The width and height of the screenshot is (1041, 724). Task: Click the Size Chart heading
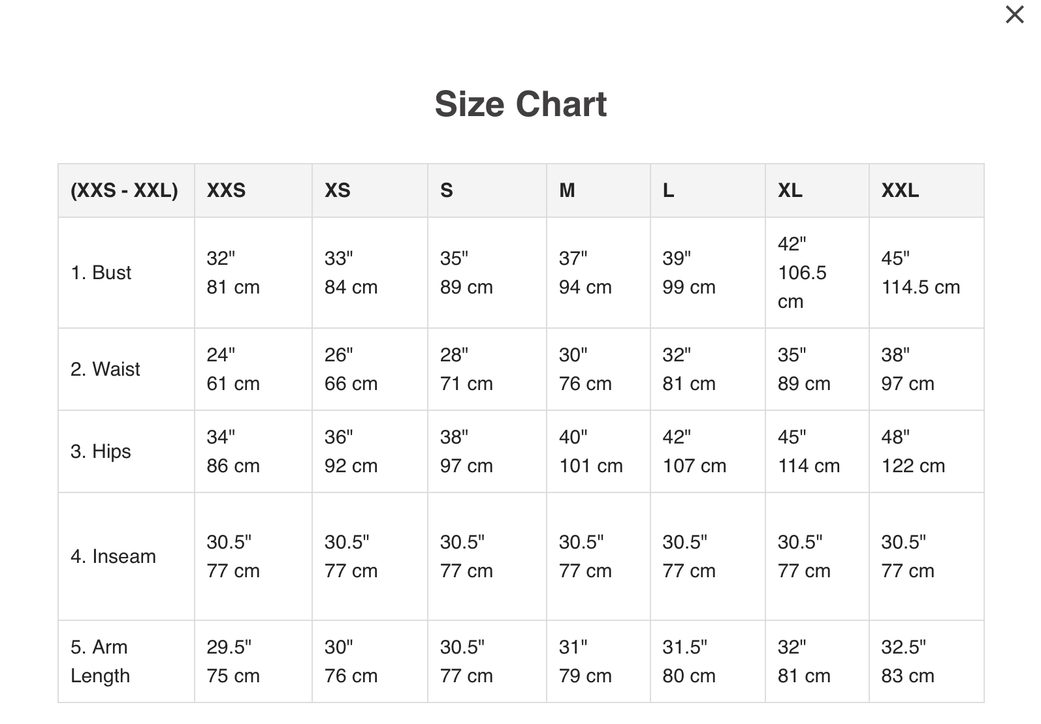[x=520, y=104]
